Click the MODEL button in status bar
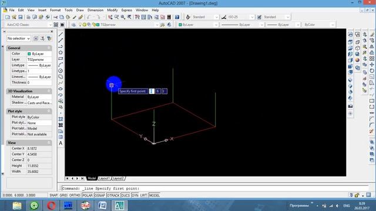The height and width of the screenshot is (211, 376). pos(155,195)
